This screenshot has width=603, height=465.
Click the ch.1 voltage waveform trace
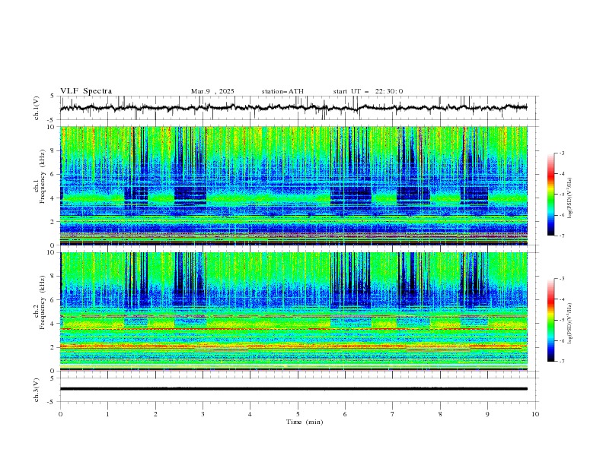pos(293,108)
